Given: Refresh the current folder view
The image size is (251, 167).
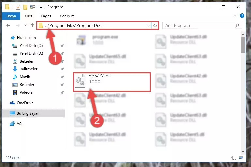Looking at the screenshot, I should [155, 25].
